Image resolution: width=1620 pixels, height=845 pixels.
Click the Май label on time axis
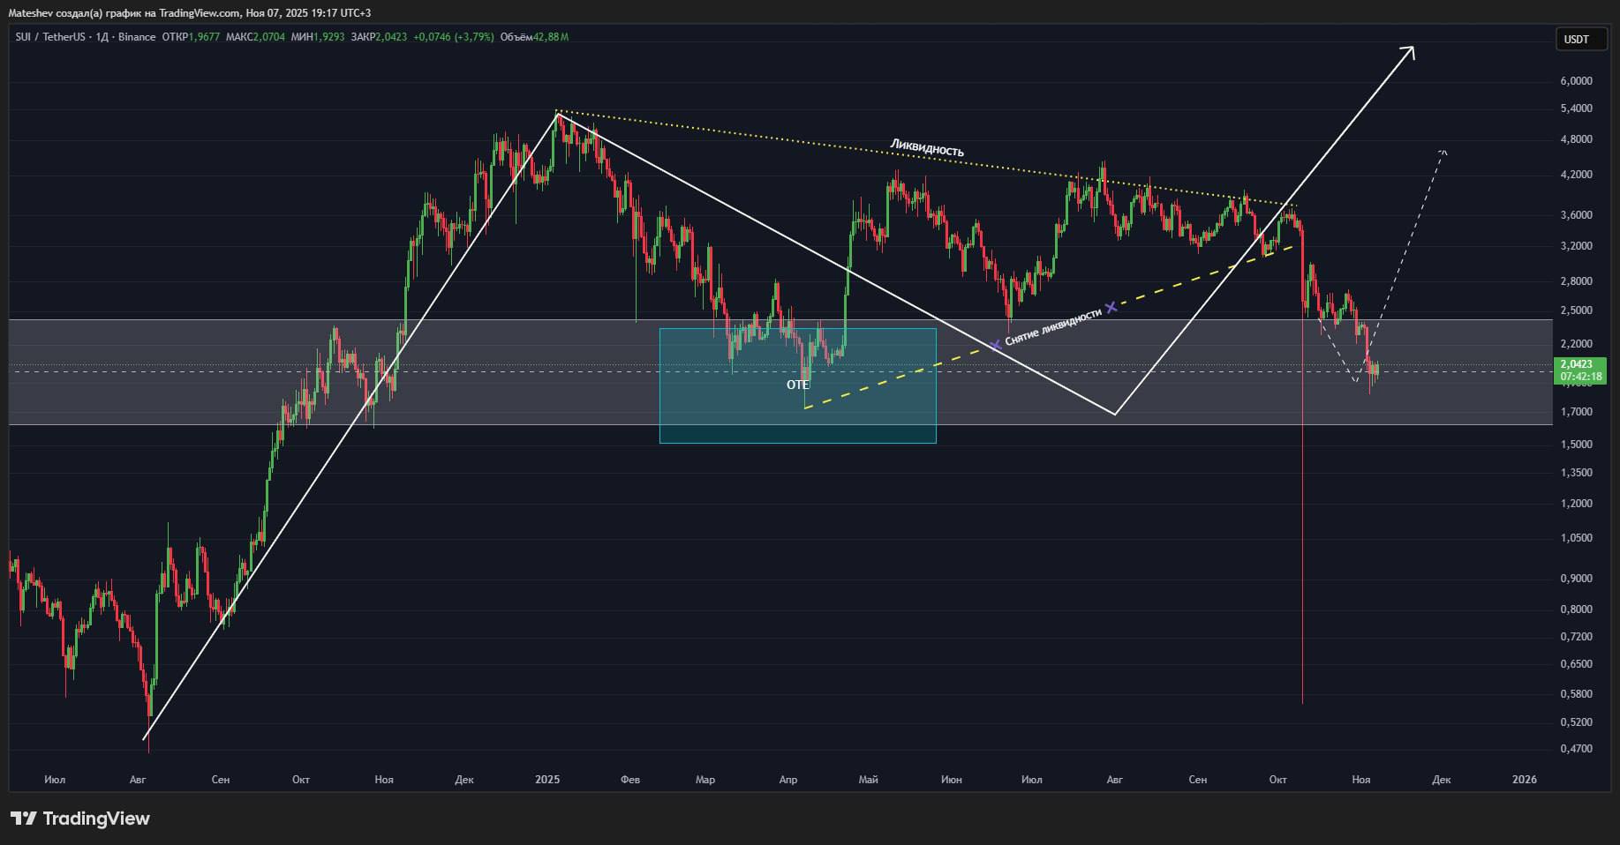pos(868,780)
